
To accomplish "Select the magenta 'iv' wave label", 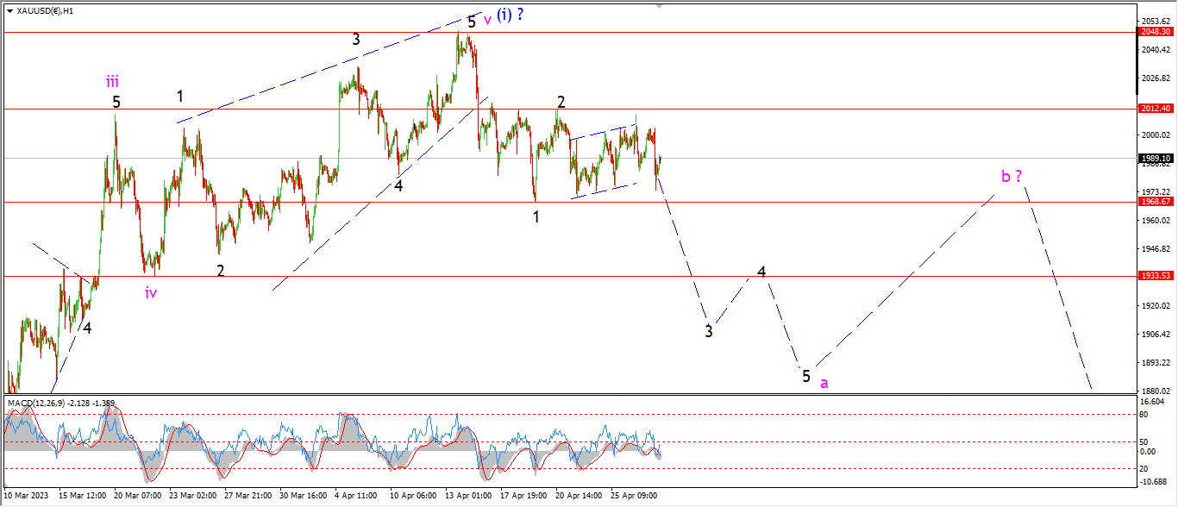I will click(151, 292).
